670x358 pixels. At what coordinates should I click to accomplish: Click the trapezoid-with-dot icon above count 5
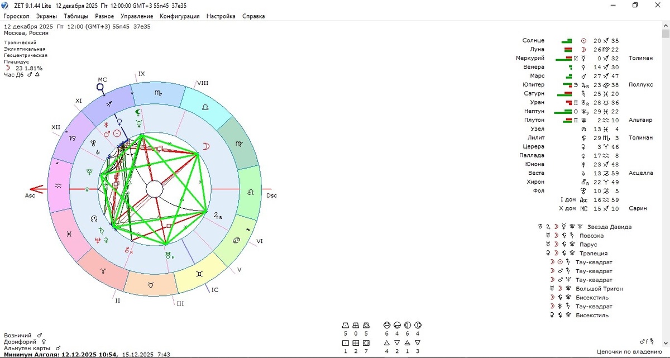click(346, 325)
